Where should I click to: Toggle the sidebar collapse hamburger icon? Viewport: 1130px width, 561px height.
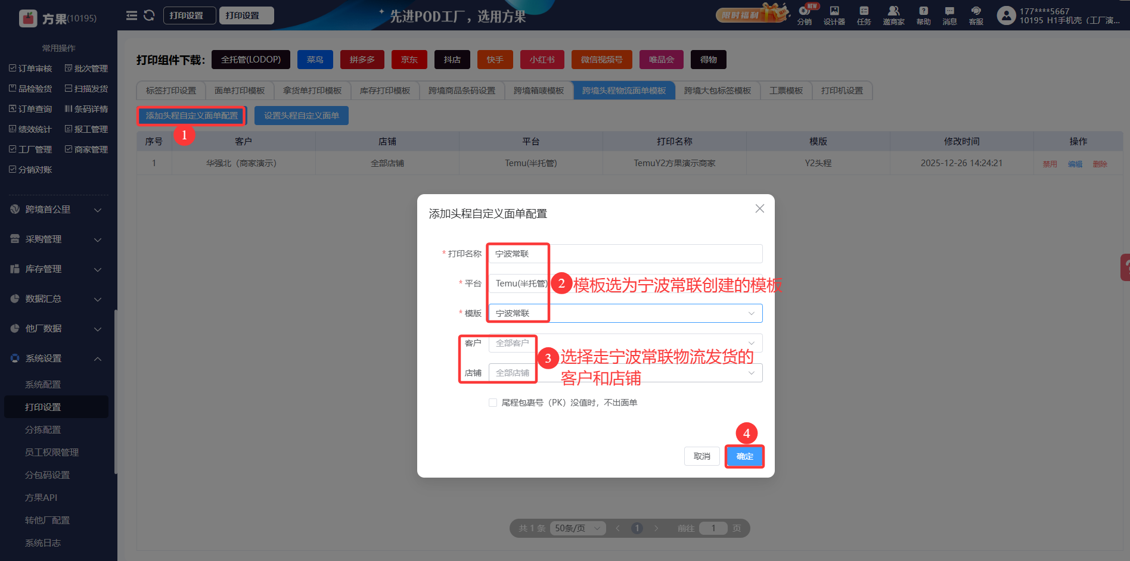click(132, 15)
